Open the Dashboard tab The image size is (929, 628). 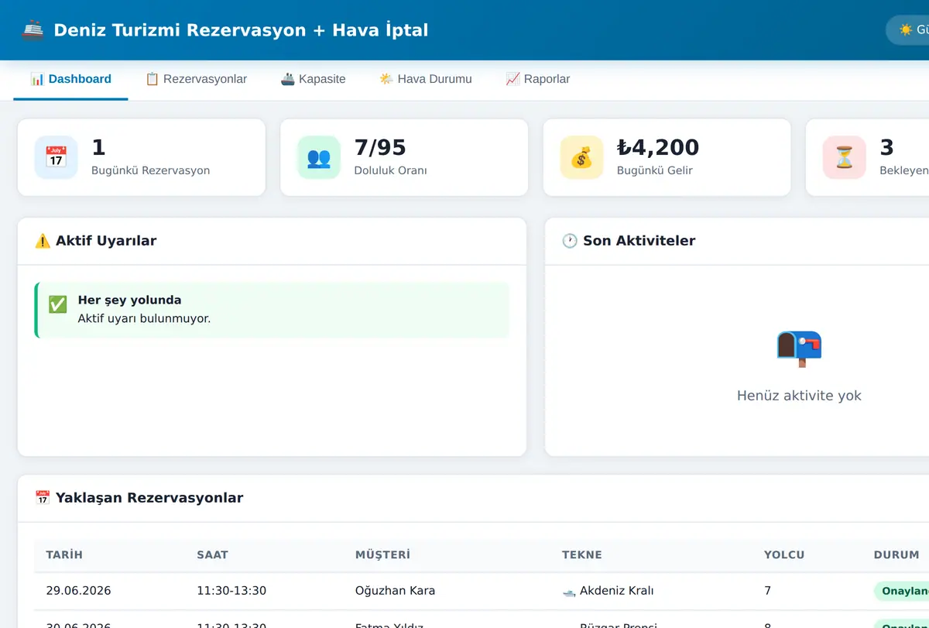[x=70, y=79]
